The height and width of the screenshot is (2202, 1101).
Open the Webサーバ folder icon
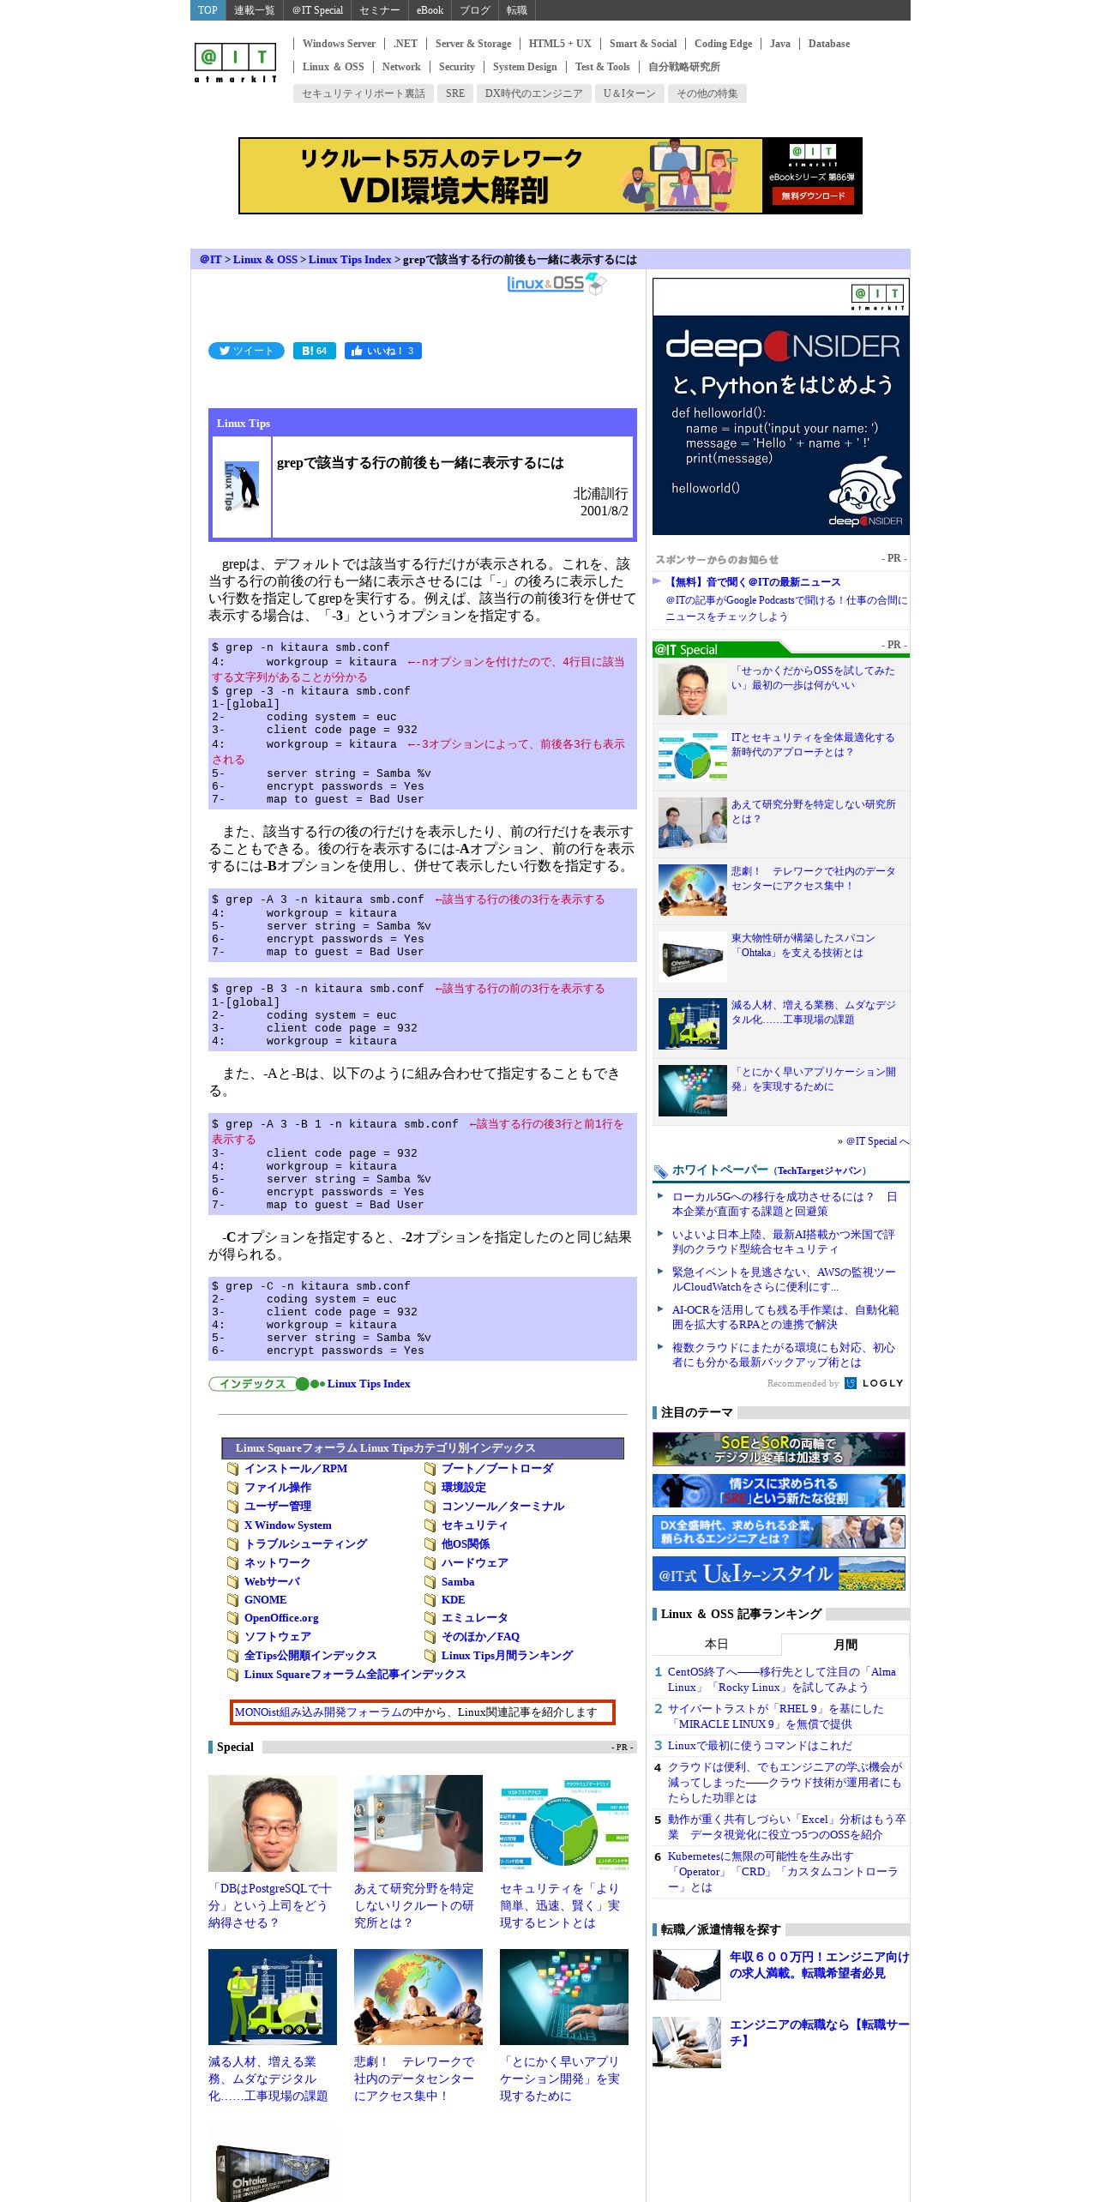click(232, 1582)
